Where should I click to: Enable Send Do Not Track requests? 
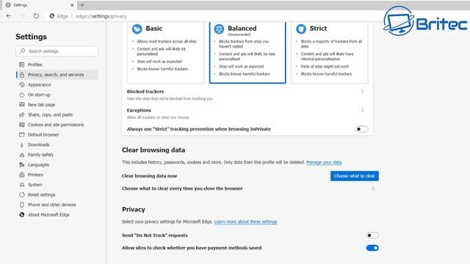[372, 235]
